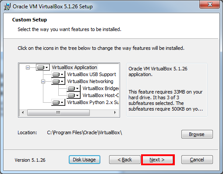
Task: Click the VirtualBox Bridged feature drive icon
Action: tap(73, 88)
